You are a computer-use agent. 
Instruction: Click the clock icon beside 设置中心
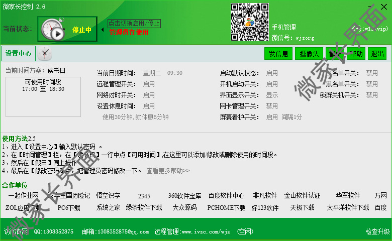click(x=45, y=53)
